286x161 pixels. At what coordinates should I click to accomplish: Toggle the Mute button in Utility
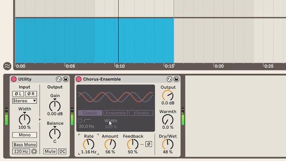click(50, 151)
